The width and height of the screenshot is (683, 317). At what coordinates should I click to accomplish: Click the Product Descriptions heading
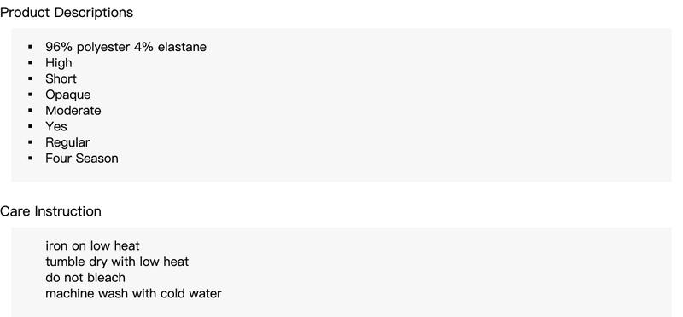click(67, 13)
